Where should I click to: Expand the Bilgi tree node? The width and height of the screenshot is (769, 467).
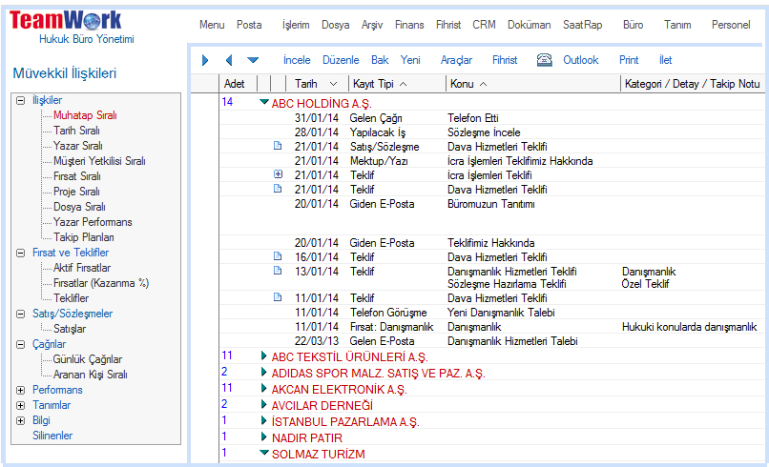pyautogui.click(x=21, y=420)
